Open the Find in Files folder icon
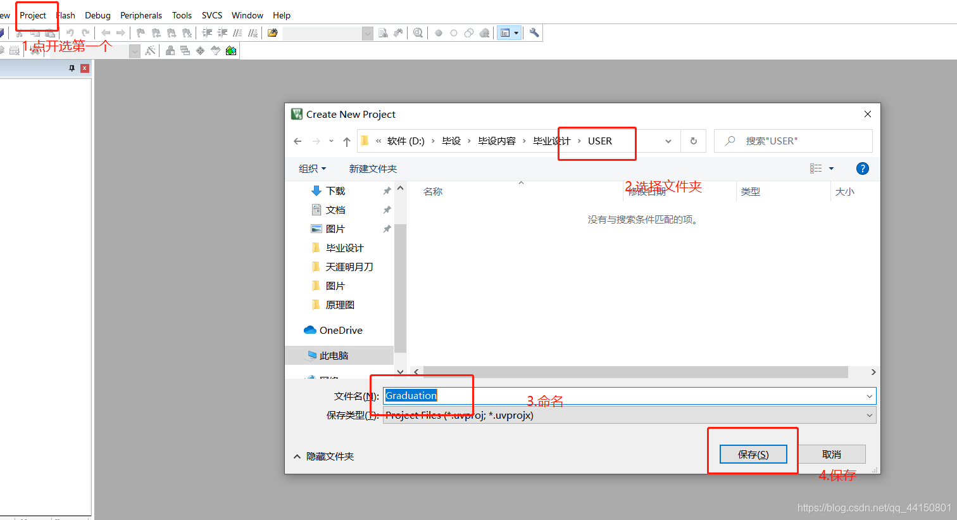This screenshot has width=957, height=520. pyautogui.click(x=273, y=33)
